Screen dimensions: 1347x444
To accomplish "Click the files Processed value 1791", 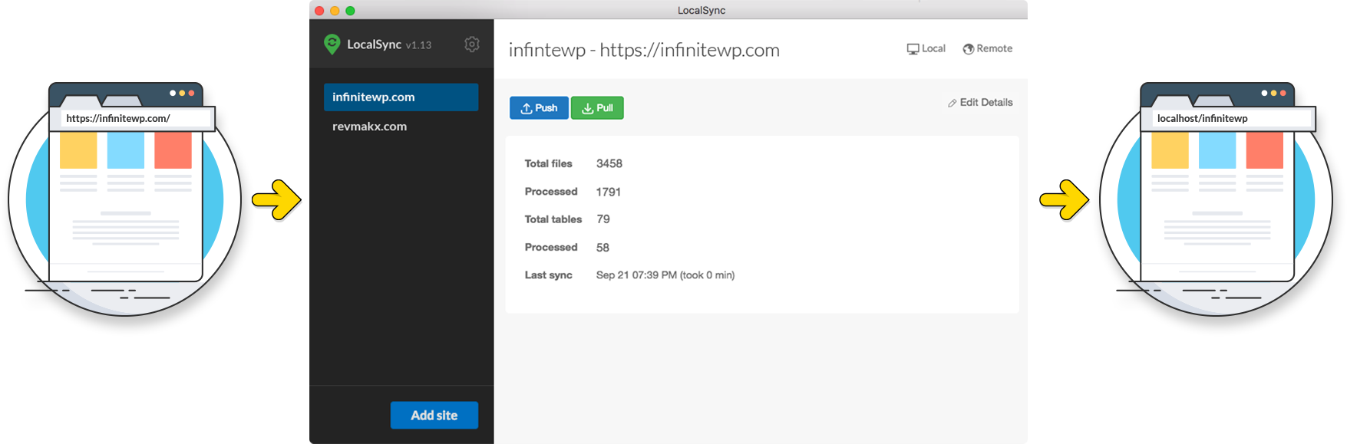I will [x=609, y=192].
